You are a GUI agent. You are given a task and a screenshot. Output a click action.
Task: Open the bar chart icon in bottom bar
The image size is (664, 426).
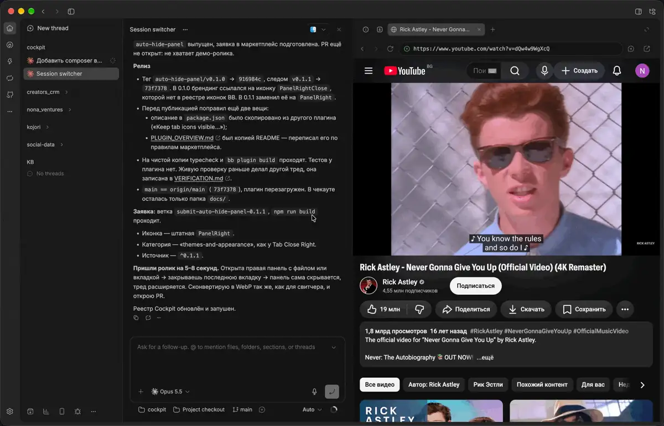pyautogui.click(x=46, y=411)
